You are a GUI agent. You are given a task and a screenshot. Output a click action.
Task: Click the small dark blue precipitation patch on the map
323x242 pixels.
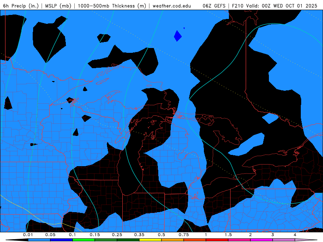pos(178,36)
